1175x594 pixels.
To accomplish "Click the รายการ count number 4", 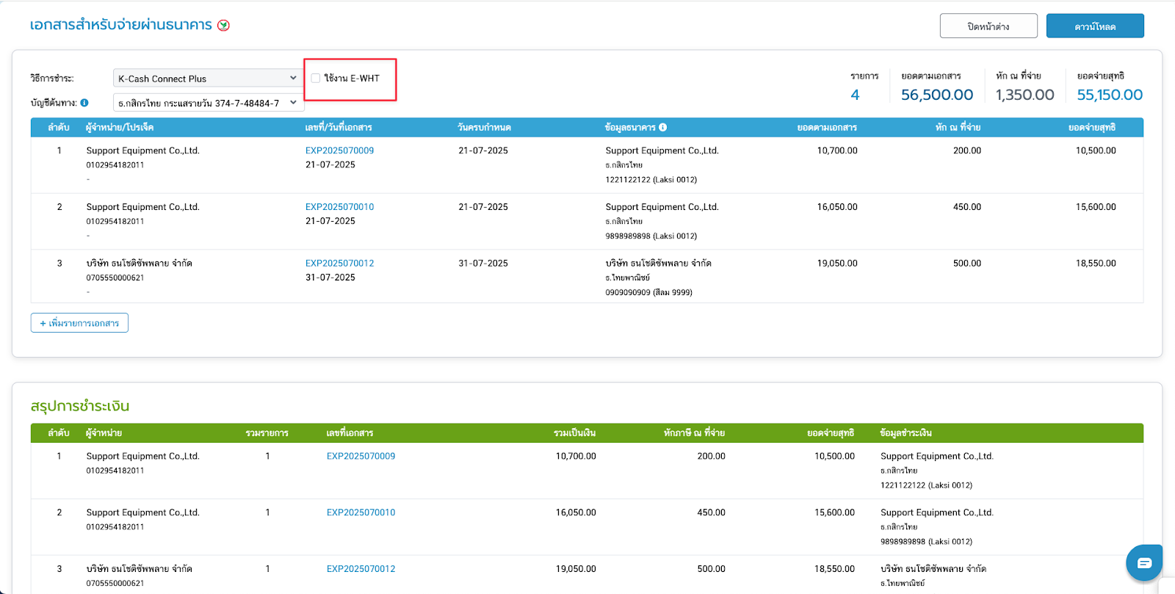I will 855,95.
